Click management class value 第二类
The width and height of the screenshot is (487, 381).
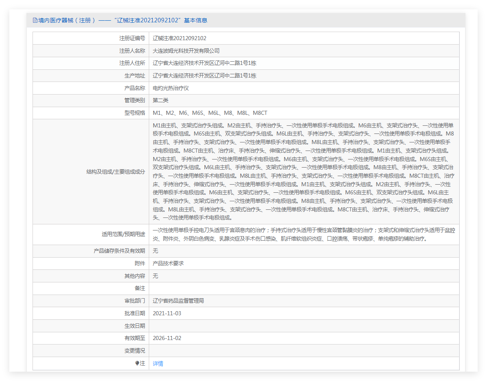point(160,100)
